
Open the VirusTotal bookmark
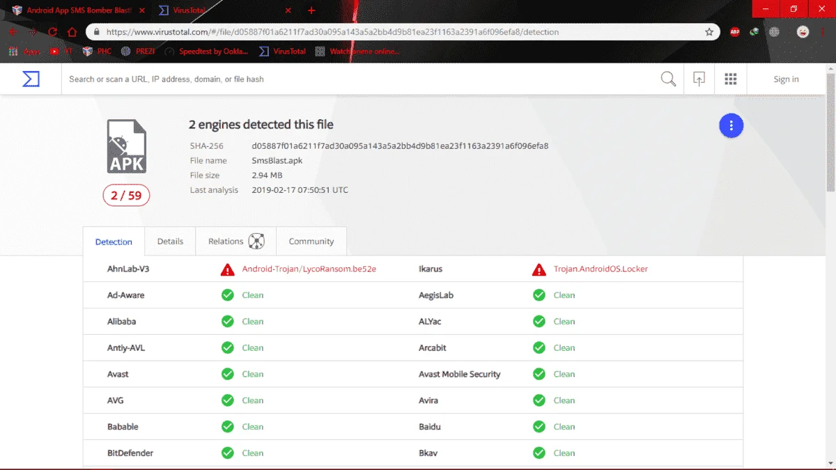point(283,52)
